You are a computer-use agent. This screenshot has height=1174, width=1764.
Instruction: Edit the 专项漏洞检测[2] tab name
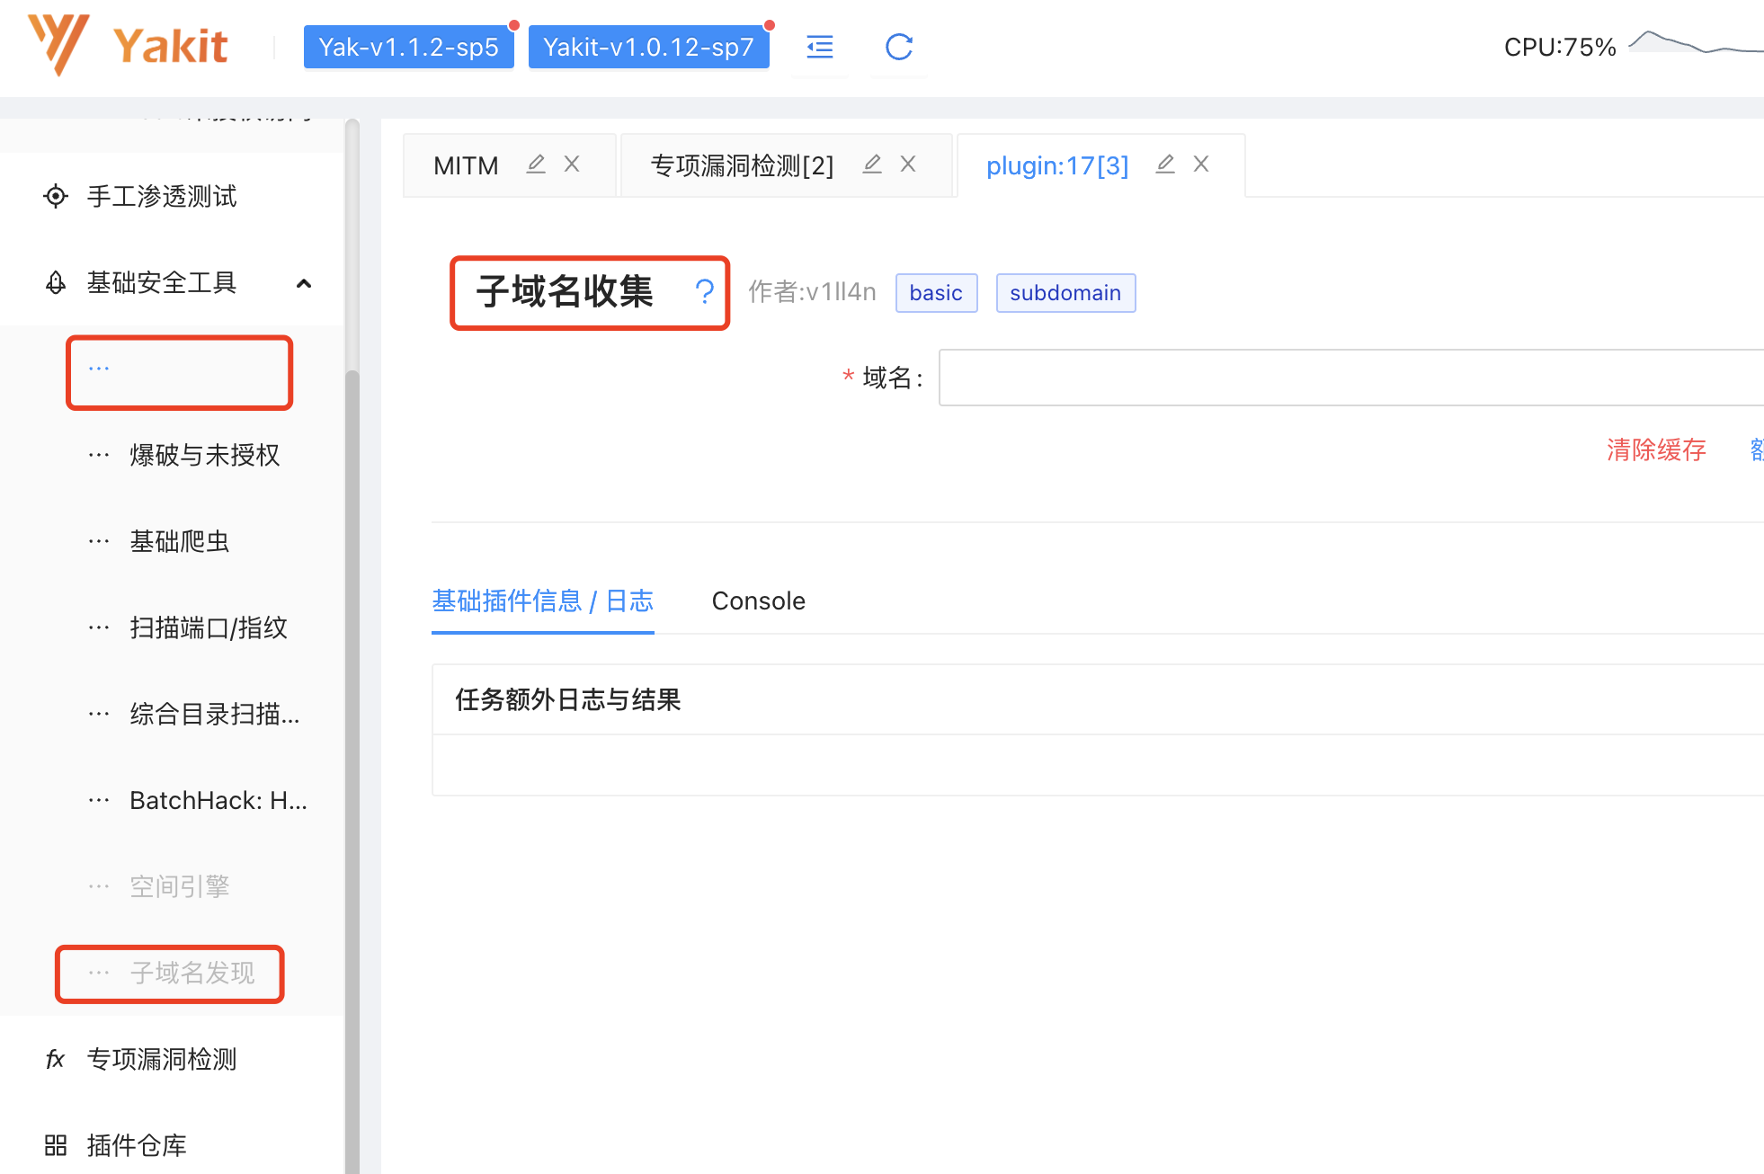pos(872,164)
